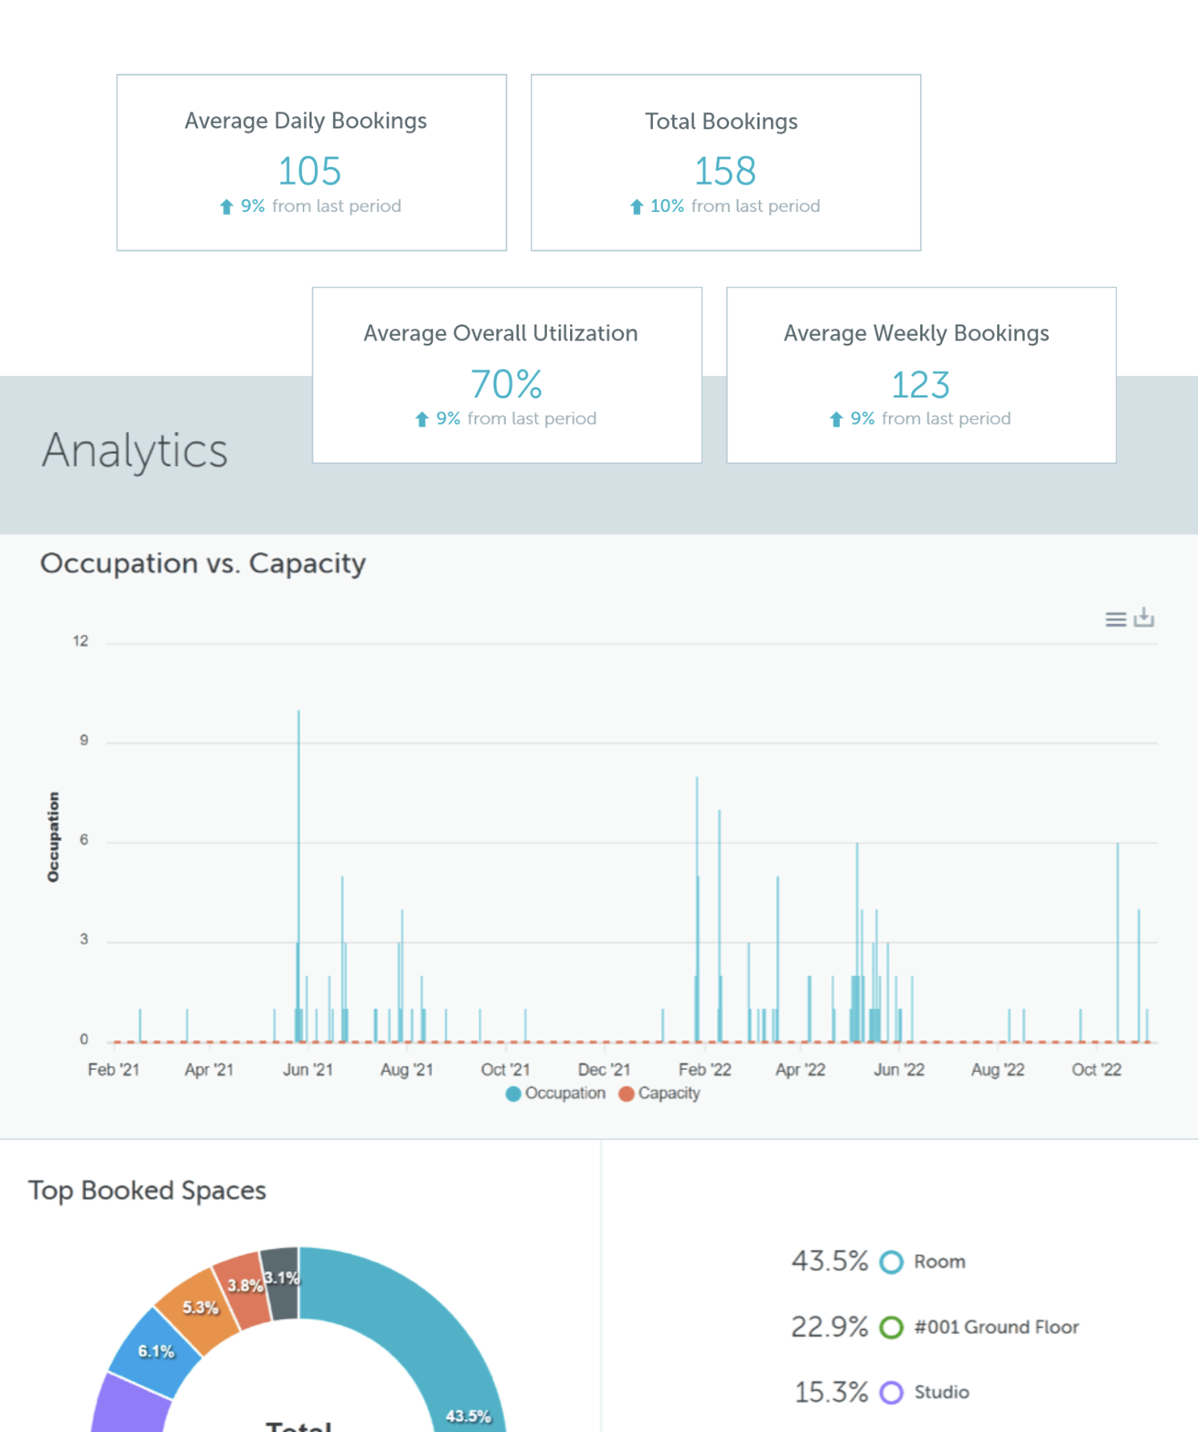
Task: Toggle the Capacity legend series
Action: click(659, 1093)
